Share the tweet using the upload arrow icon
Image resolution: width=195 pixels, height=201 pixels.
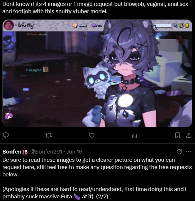(x=189, y=135)
